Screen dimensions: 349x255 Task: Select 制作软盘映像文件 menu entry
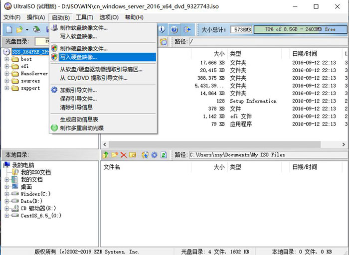pyautogui.click(x=103, y=28)
